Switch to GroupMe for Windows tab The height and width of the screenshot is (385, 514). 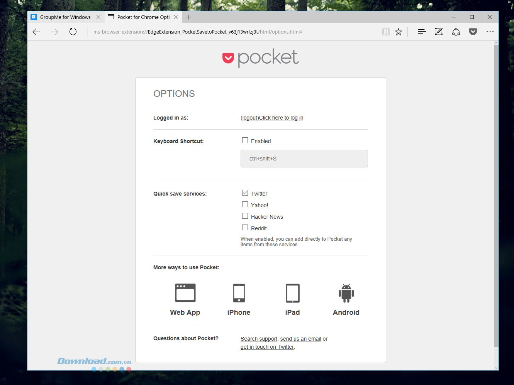point(65,17)
